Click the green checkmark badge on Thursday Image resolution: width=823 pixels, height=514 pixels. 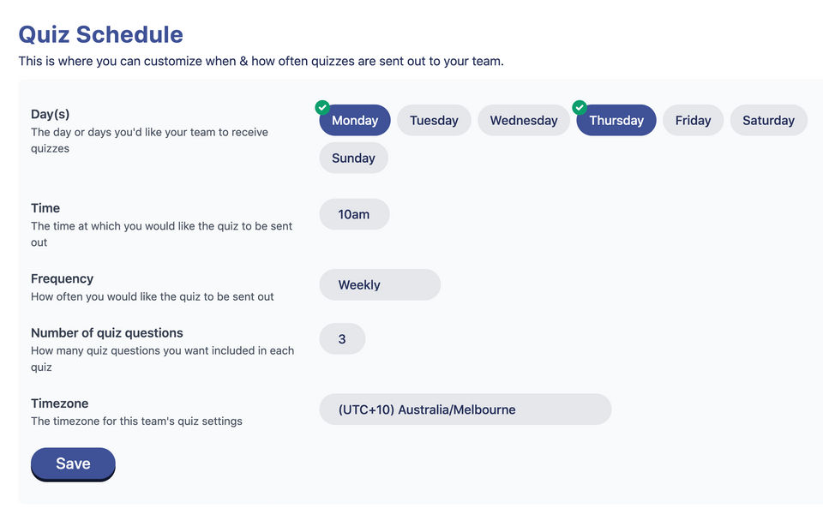point(580,107)
